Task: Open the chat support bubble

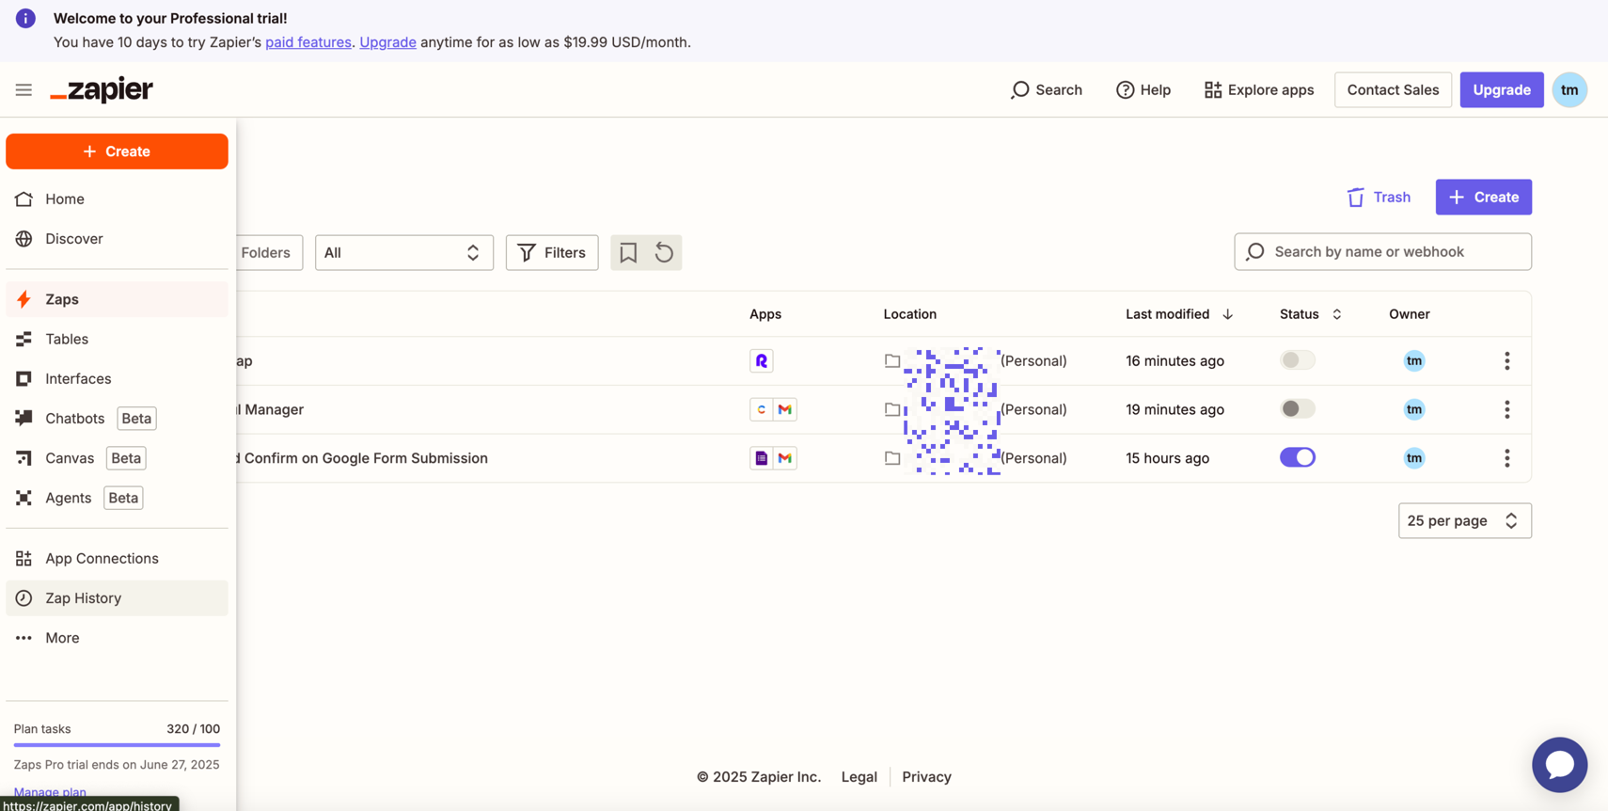Action: pos(1559,764)
